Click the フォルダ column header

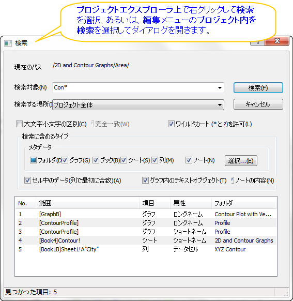pyautogui.click(x=244, y=203)
